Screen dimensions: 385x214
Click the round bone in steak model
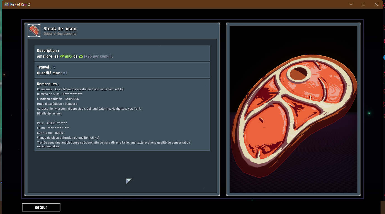(299, 74)
